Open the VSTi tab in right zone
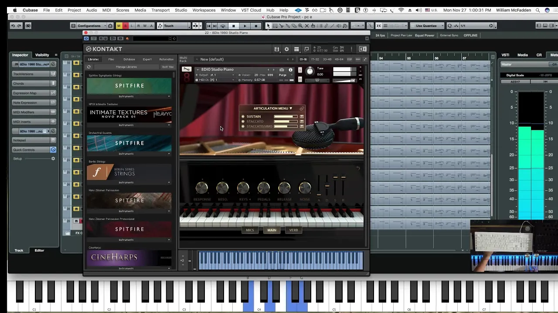This screenshot has height=313, width=558. tap(505, 55)
